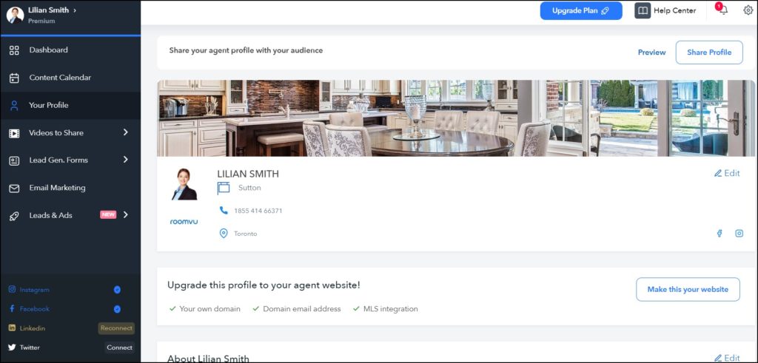
Task: Click the Facebook icon on profile card
Action: coord(719,234)
